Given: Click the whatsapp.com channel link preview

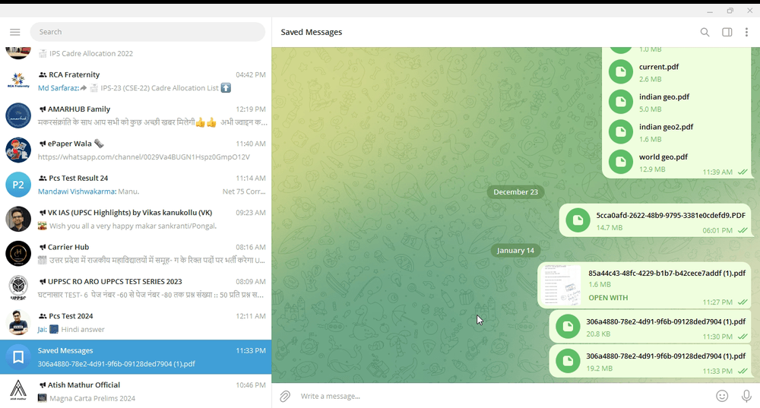Looking at the screenshot, I should pyautogui.click(x=144, y=157).
